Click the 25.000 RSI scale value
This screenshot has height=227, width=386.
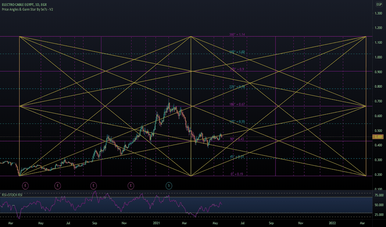click(379, 215)
